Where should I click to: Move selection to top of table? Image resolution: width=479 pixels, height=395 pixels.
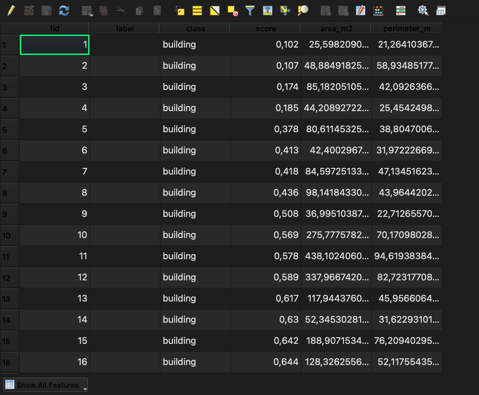[x=267, y=11]
